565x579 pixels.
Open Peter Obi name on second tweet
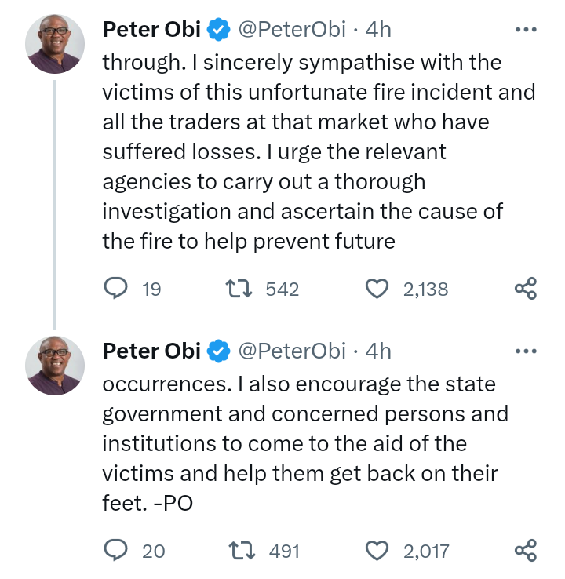[151, 351]
